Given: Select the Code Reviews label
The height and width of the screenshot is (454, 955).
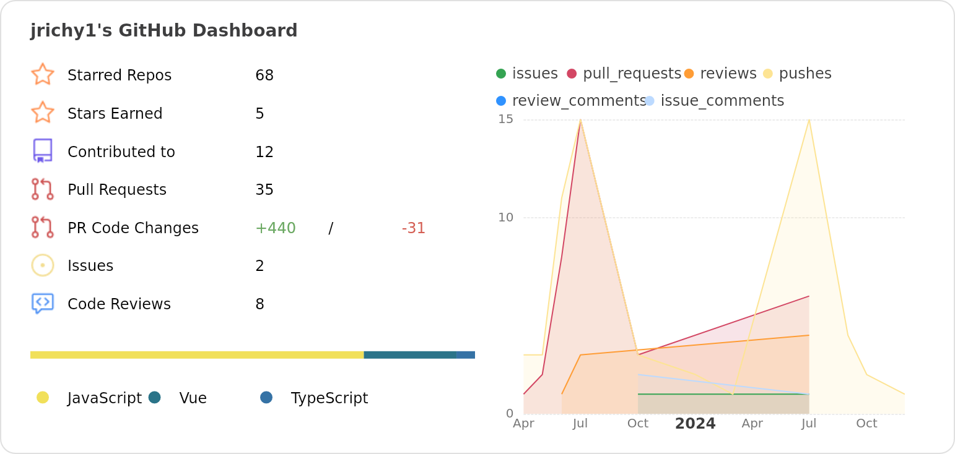Looking at the screenshot, I should pyautogui.click(x=119, y=304).
